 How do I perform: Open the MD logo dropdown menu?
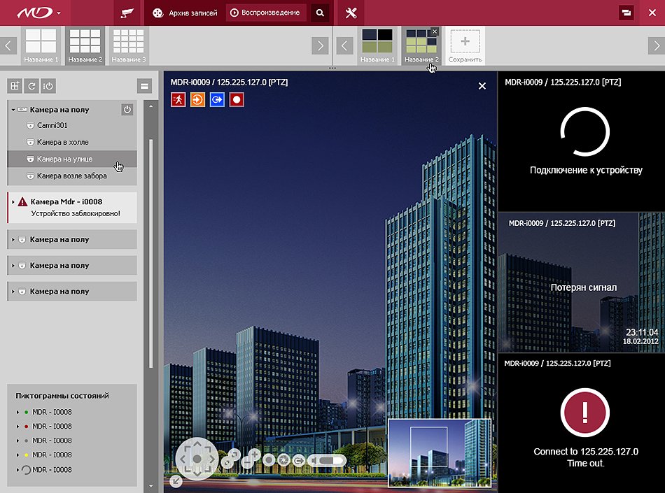(39, 13)
